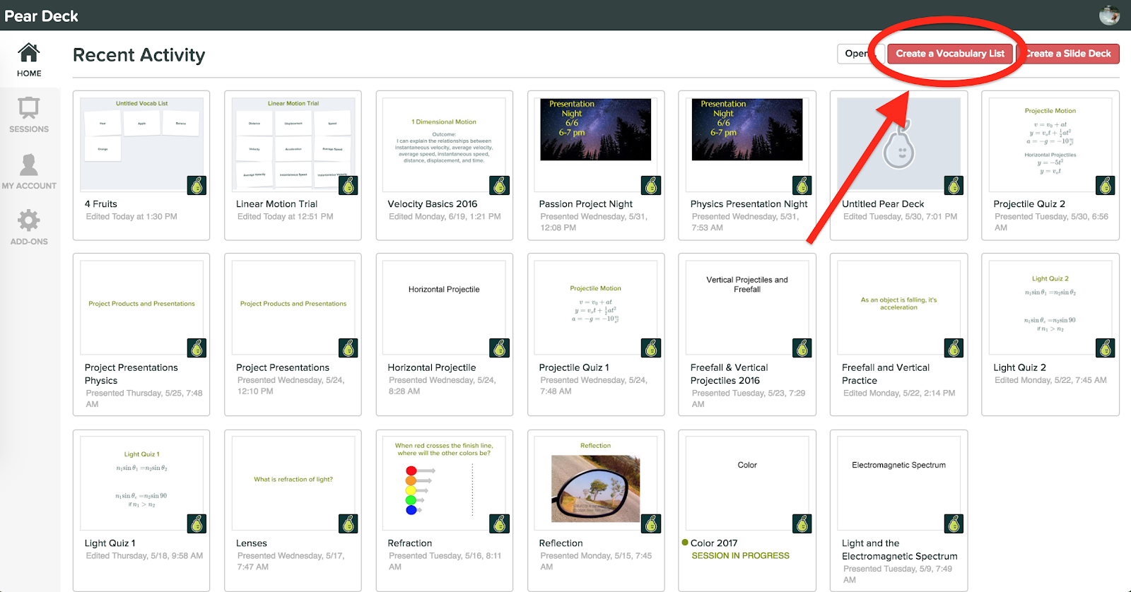The width and height of the screenshot is (1131, 592).
Task: Open the Physics Presentation Night title
Action: pyautogui.click(x=749, y=204)
